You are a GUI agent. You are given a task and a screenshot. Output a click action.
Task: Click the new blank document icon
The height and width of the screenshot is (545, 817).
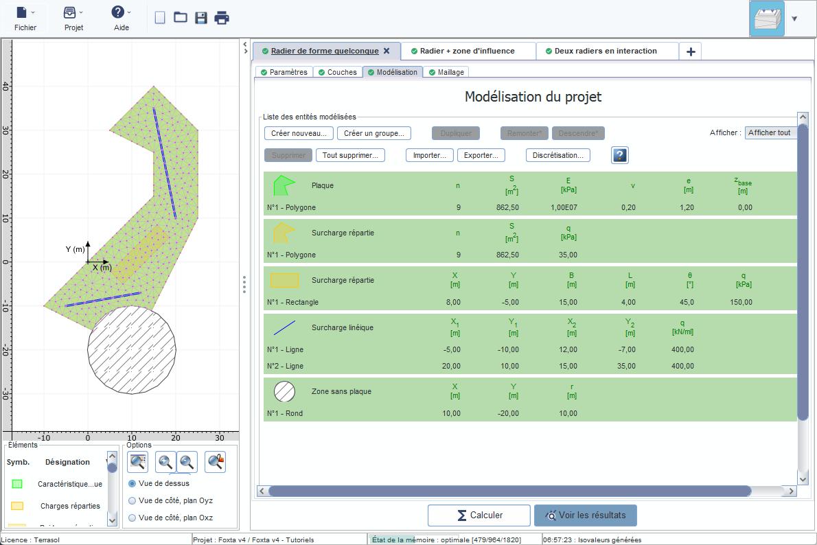[160, 18]
